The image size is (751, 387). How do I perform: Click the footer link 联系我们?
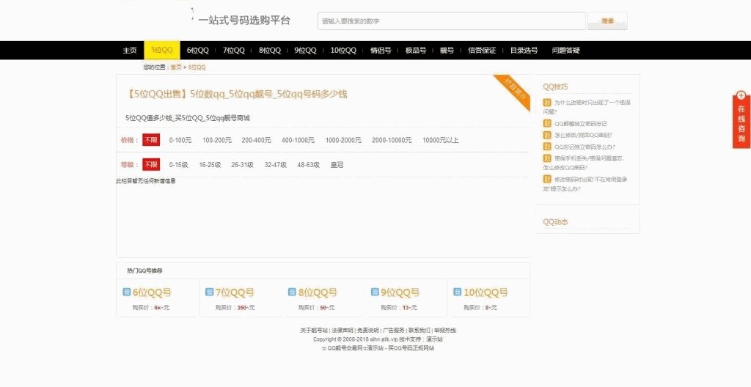point(419,331)
